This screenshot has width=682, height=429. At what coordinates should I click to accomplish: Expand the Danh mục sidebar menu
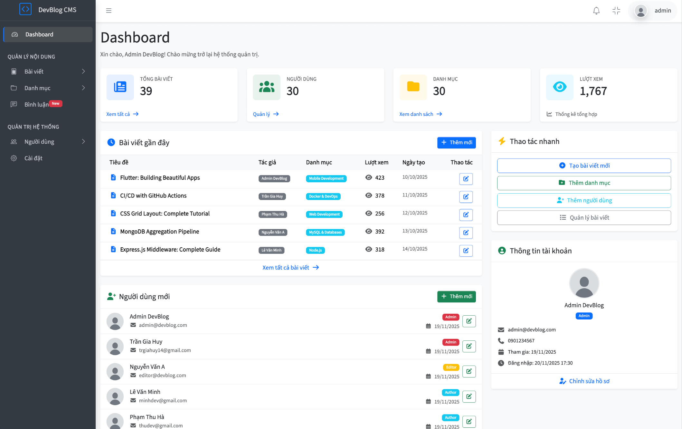[x=48, y=88]
